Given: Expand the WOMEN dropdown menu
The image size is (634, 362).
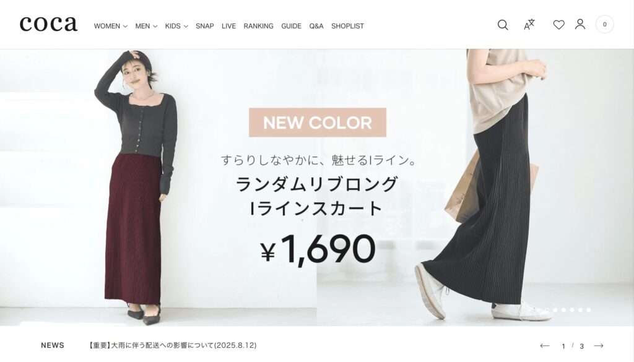Looking at the screenshot, I should click(x=110, y=26).
